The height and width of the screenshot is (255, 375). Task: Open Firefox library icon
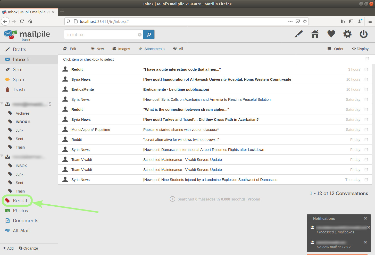click(343, 21)
